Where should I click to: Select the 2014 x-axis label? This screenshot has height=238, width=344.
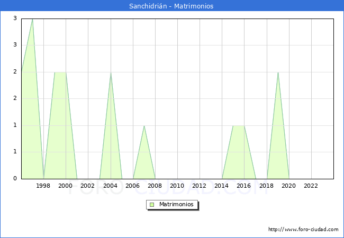coord(221,186)
